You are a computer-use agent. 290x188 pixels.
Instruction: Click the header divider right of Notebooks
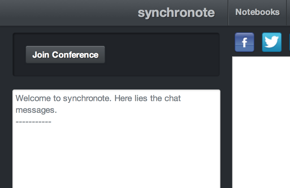[287, 12]
